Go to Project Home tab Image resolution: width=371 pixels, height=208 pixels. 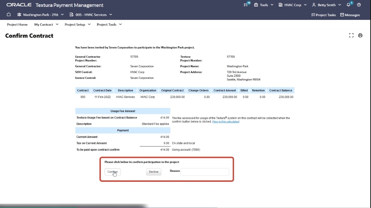click(x=17, y=24)
